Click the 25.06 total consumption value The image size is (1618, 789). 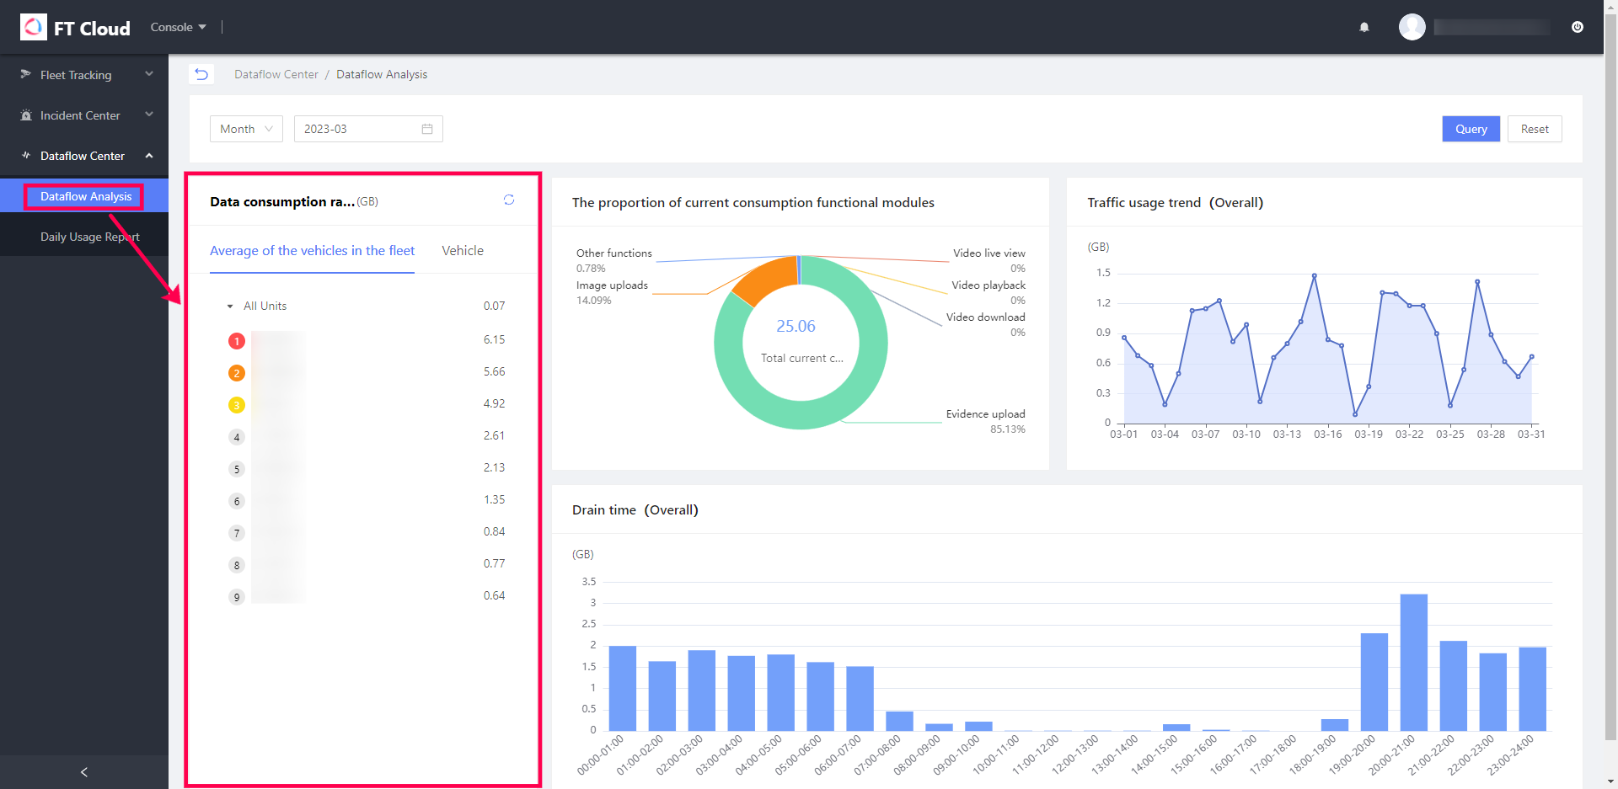point(796,326)
